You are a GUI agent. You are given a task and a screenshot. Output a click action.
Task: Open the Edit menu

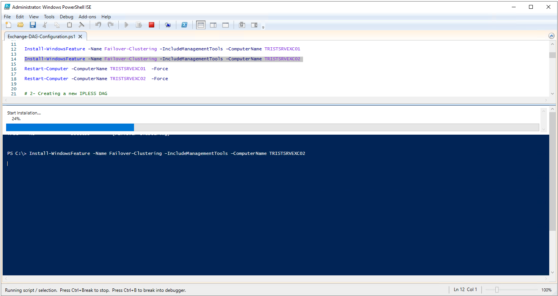tap(20, 17)
